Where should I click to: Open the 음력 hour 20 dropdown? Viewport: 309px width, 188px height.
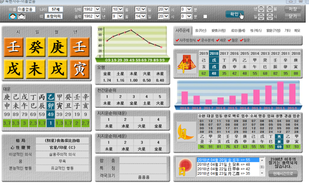coord(166,16)
